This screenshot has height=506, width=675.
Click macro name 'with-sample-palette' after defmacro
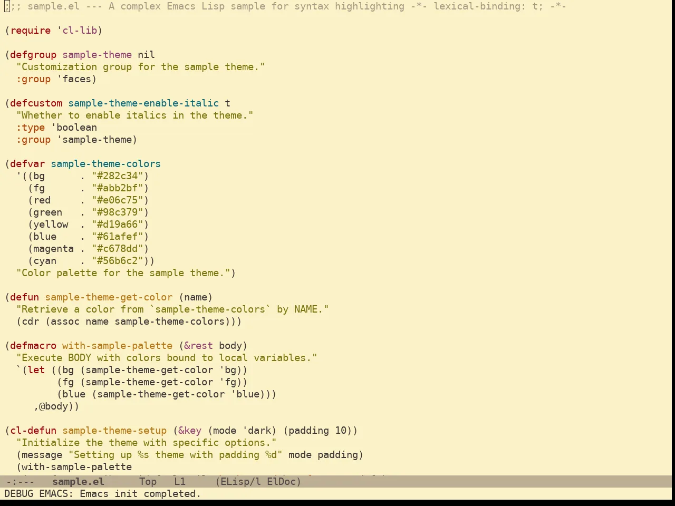(x=118, y=346)
